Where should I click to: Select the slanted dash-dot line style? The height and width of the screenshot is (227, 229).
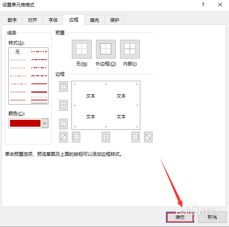(39, 60)
